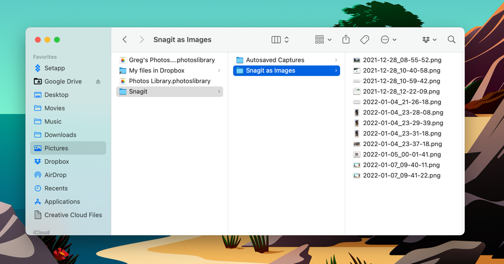This screenshot has height=264, width=504.
Task: Minimize Finder window with yellow button
Action: pos(47,40)
